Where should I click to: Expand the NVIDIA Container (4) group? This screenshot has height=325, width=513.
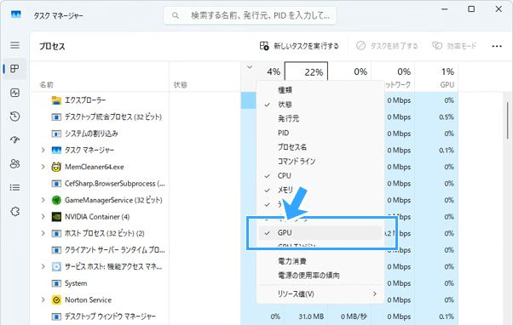point(43,216)
